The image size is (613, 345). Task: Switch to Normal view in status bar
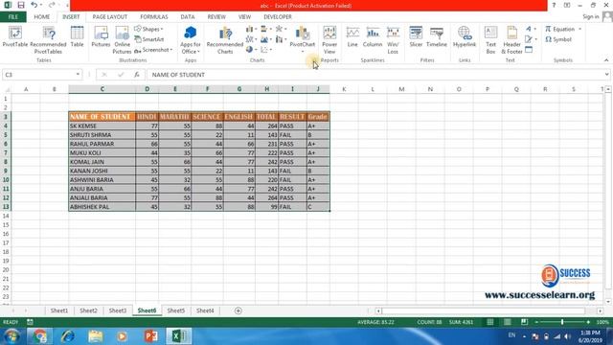coord(489,322)
